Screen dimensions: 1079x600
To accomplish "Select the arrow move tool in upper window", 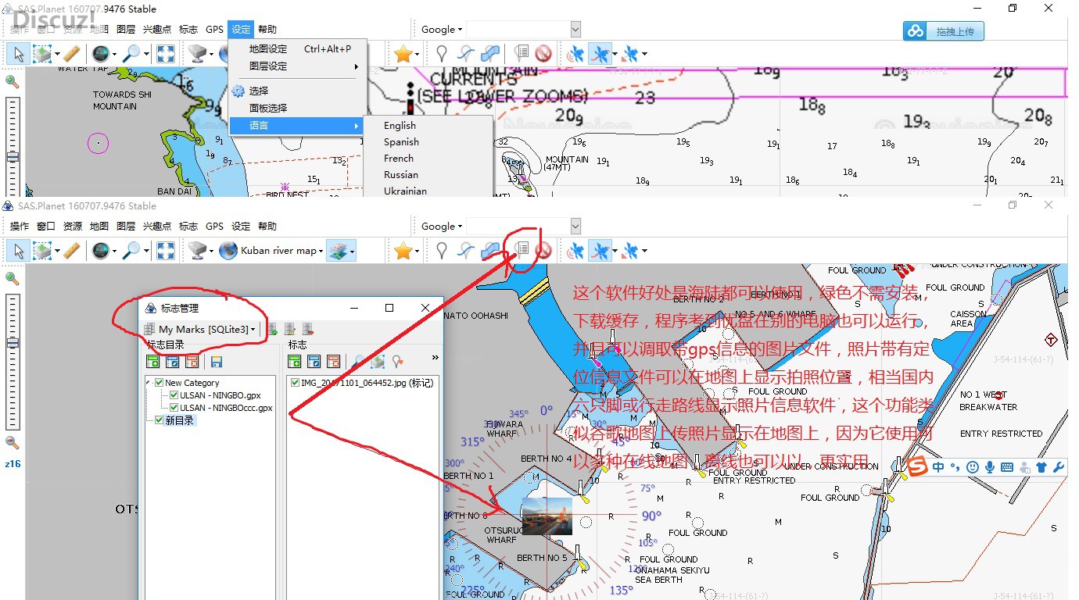I will (19, 54).
